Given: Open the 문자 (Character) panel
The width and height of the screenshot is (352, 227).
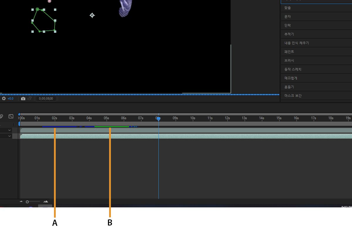Looking at the screenshot, I should tap(316, 17).
